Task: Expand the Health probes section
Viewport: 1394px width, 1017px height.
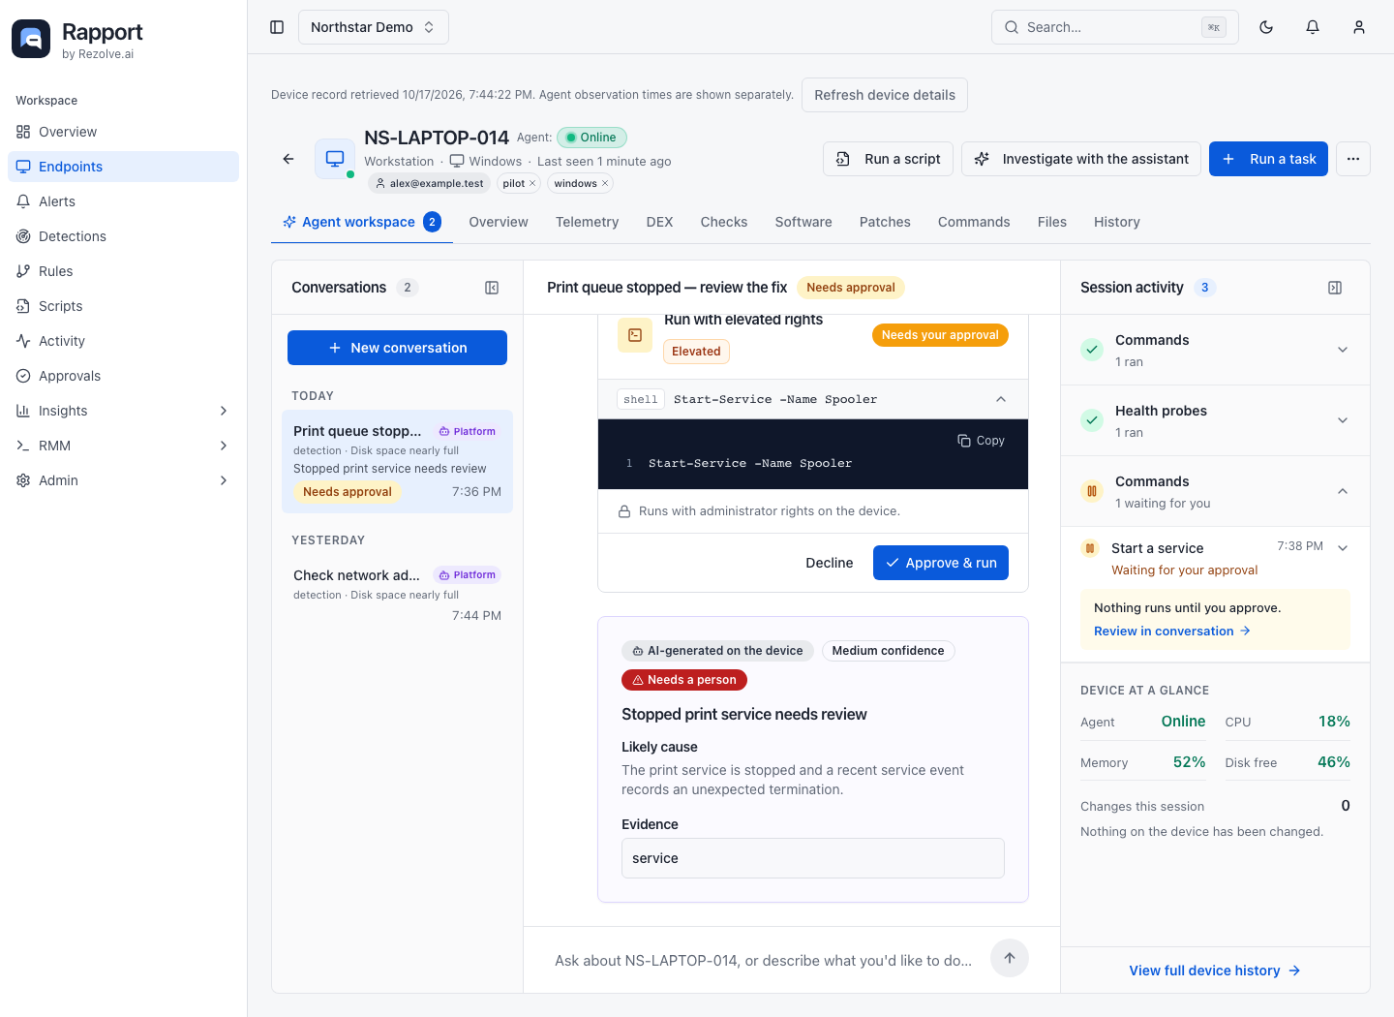Action: 1343,420
